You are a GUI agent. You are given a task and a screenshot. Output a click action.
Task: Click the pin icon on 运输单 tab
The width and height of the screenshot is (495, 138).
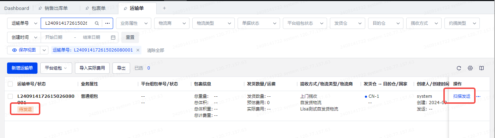(126, 8)
